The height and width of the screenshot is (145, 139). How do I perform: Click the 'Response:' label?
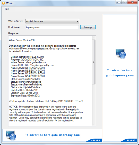(x=14, y=33)
